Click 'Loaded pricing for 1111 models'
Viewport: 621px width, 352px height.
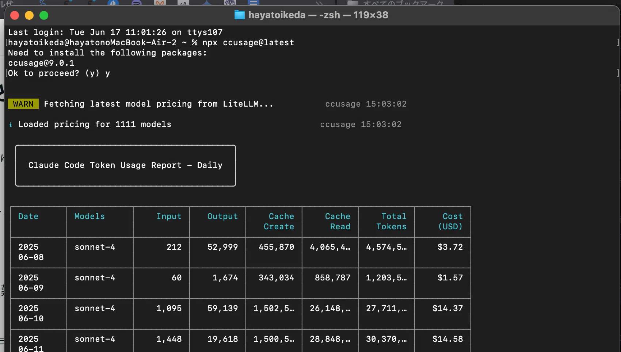(95, 125)
